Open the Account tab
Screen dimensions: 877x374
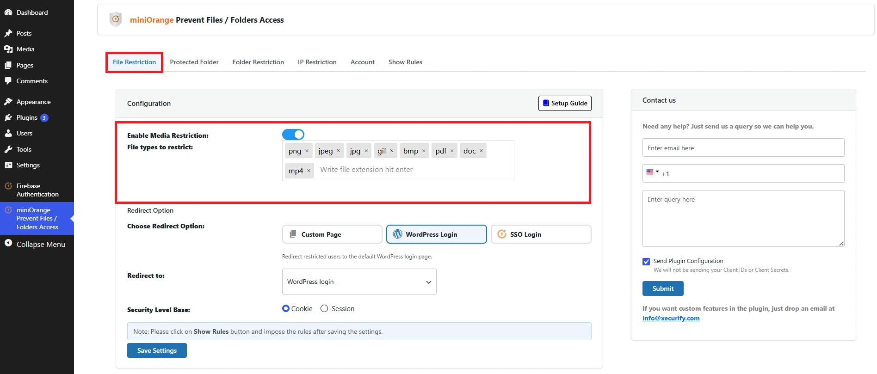pyautogui.click(x=363, y=62)
